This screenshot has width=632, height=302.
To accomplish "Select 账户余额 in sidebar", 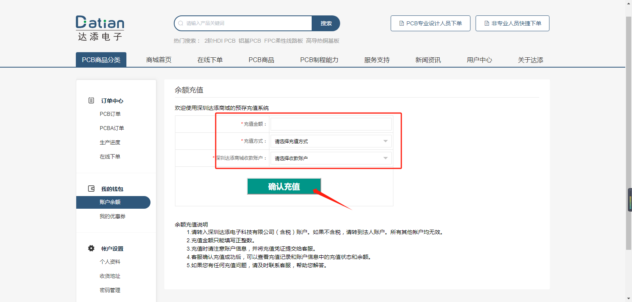I will pyautogui.click(x=113, y=202).
